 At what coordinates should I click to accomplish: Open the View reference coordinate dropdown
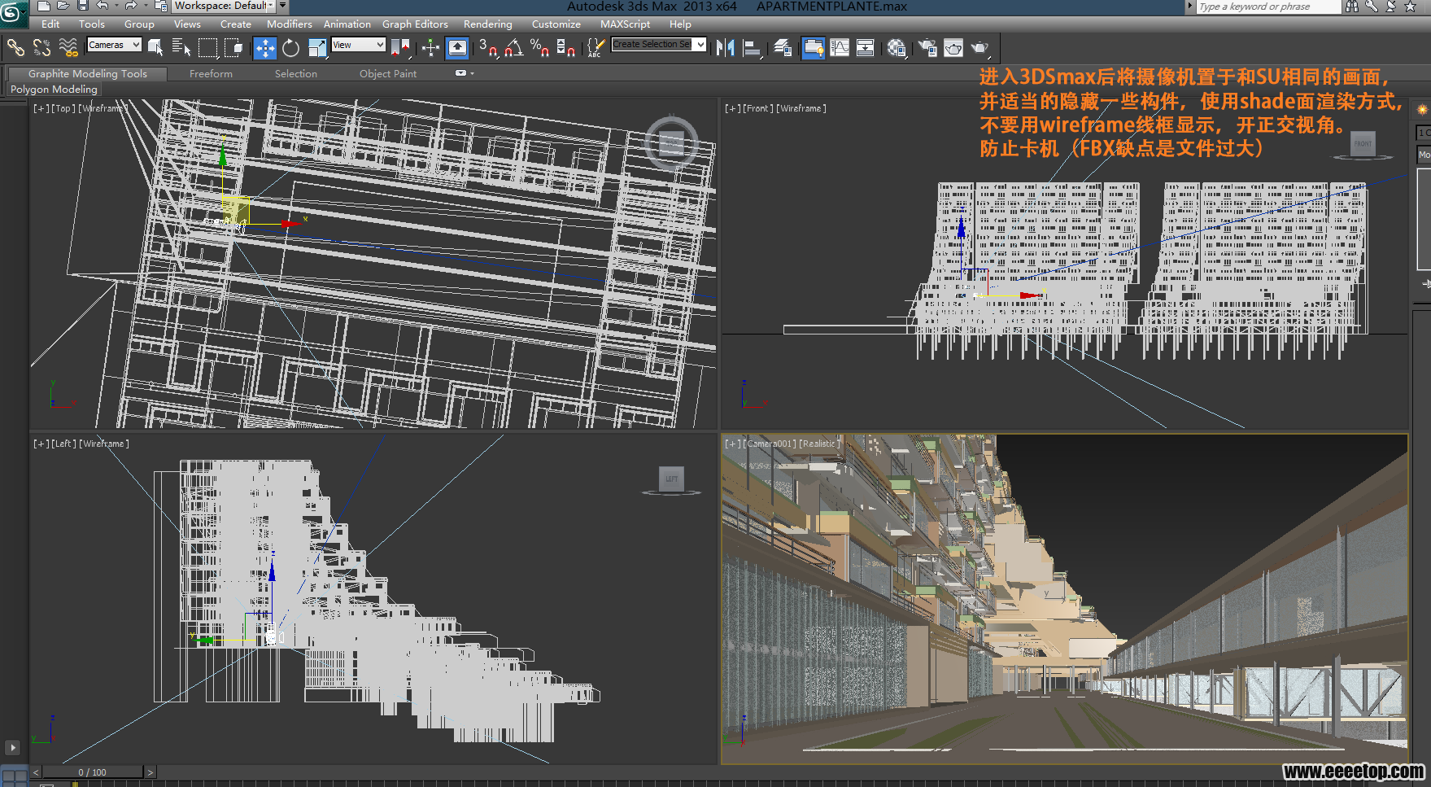pyautogui.click(x=359, y=45)
